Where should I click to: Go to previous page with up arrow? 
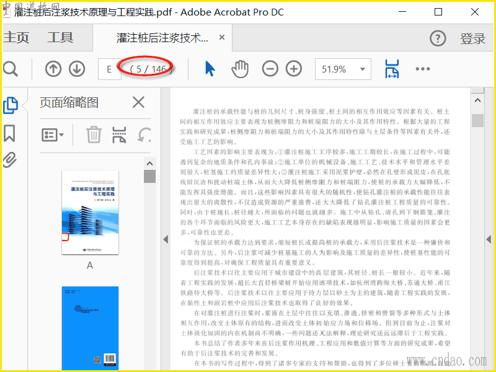pos(53,69)
